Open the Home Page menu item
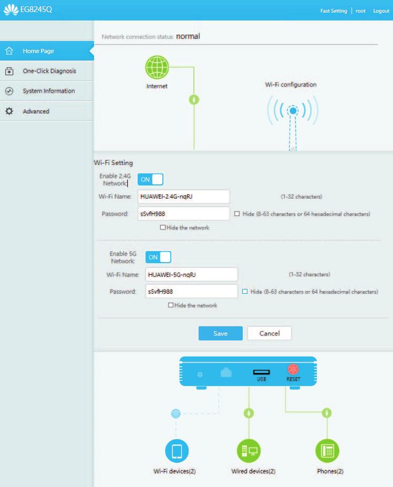 tap(47, 50)
